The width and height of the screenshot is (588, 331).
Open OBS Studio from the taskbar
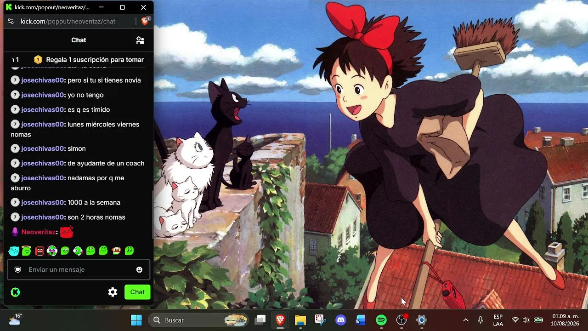(401, 320)
